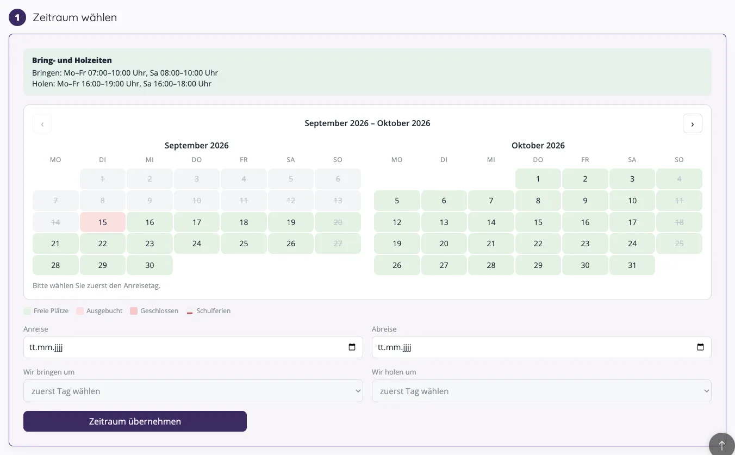Viewport: 735px width, 455px height.
Task: Choose 30 September 2026
Action: coord(150,265)
